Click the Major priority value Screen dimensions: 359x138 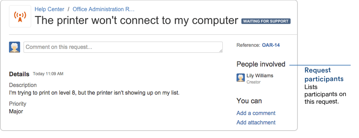click(16, 112)
